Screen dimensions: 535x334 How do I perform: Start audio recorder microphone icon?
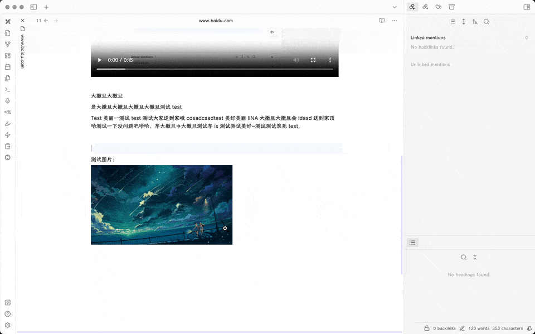click(x=8, y=101)
